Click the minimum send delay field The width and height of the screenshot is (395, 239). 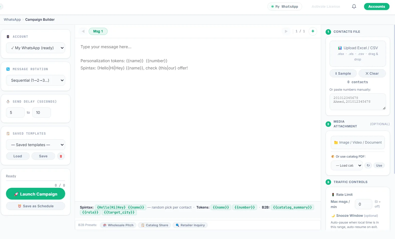click(x=15, y=113)
